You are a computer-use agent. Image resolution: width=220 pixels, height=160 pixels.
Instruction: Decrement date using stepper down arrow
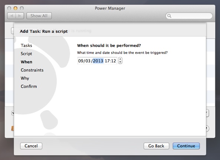[x=120, y=62]
